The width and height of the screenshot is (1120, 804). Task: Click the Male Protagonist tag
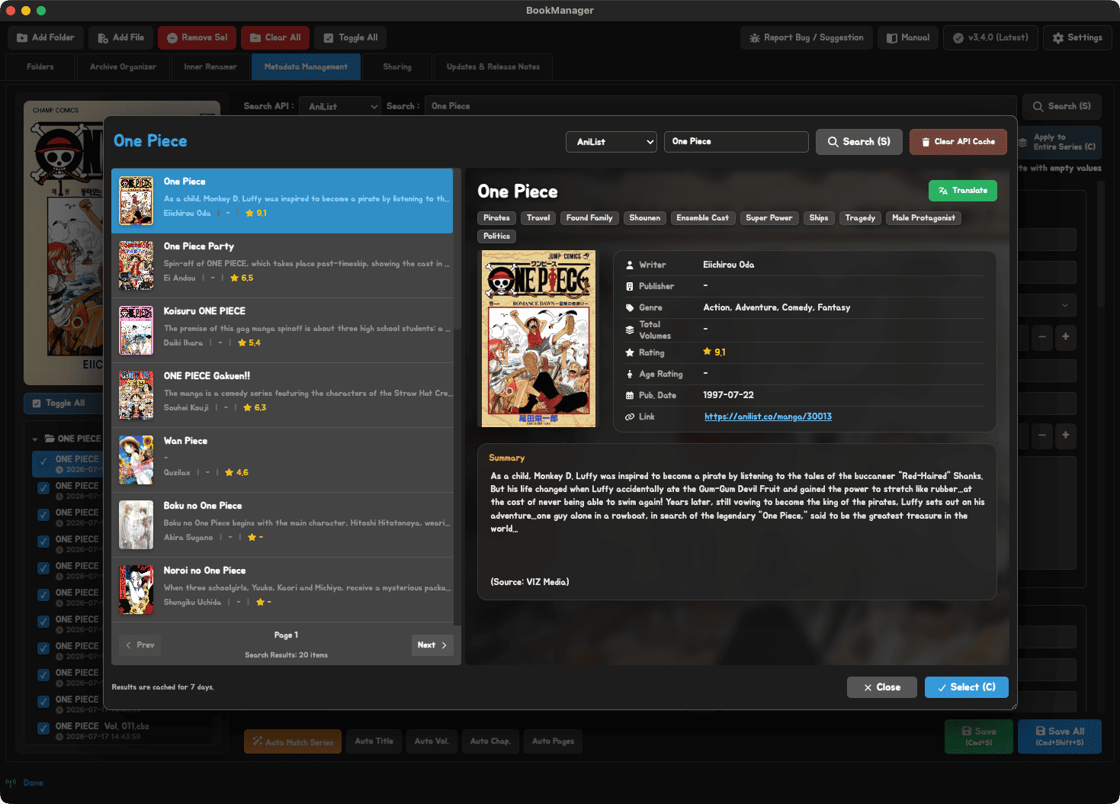[923, 218]
